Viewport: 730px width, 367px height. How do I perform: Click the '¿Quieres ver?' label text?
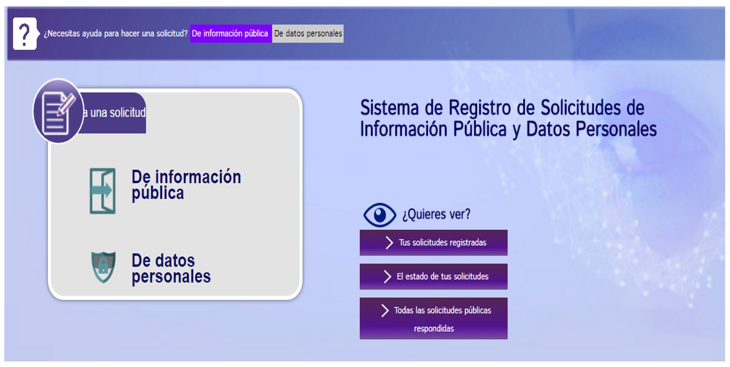click(x=436, y=215)
